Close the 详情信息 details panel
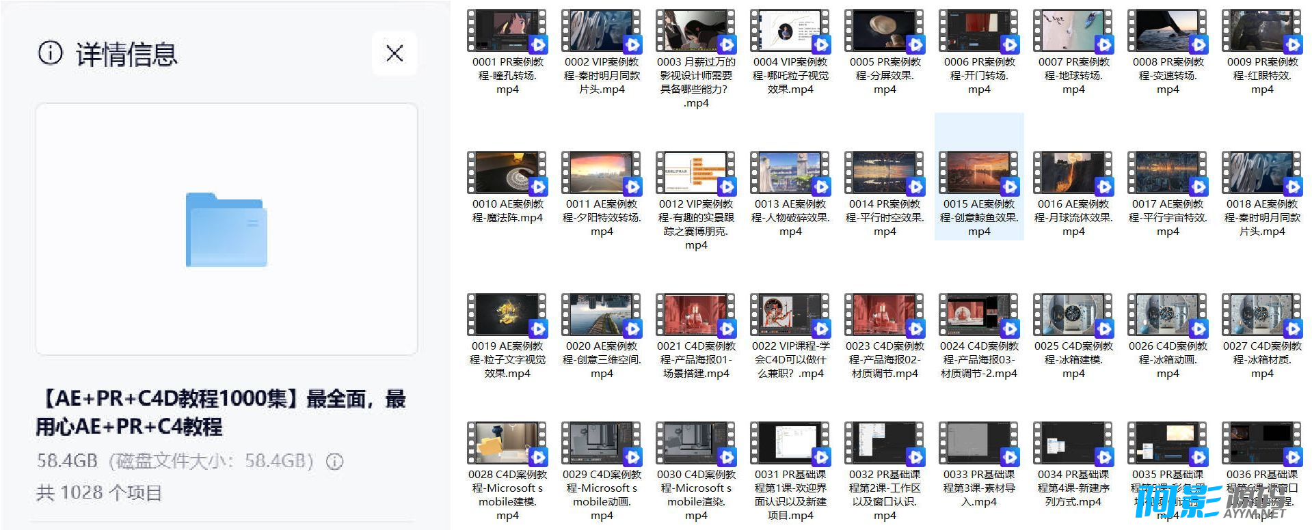This screenshot has height=530, width=1312. (394, 53)
